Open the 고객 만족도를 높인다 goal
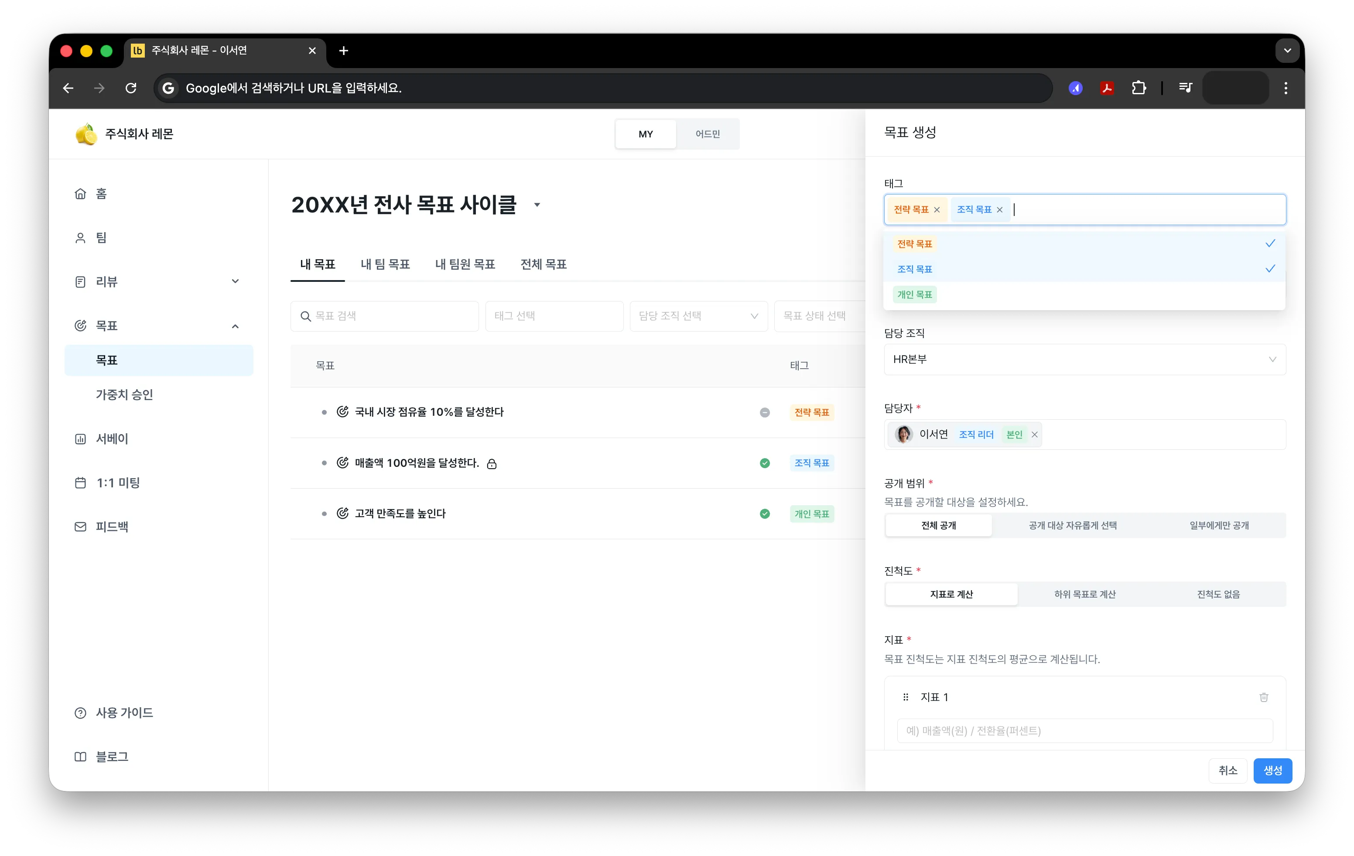Viewport: 1354px width, 856px height. tap(400, 514)
